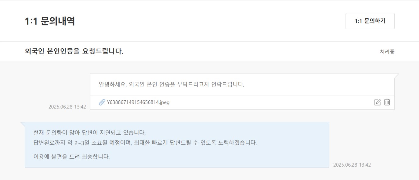The image size is (419, 180).
Task: Click the attachment row of the user message
Action: pos(242,102)
